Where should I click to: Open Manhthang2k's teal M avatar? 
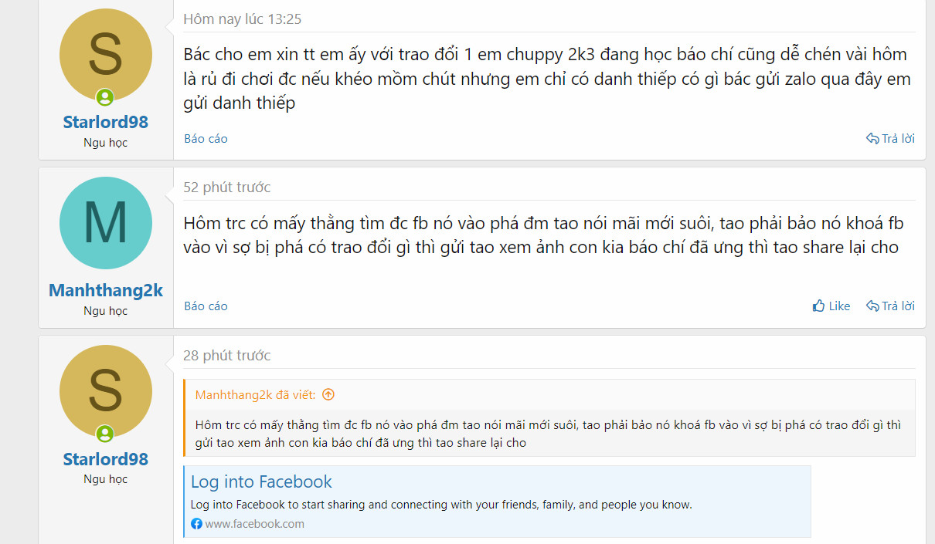[x=106, y=223]
